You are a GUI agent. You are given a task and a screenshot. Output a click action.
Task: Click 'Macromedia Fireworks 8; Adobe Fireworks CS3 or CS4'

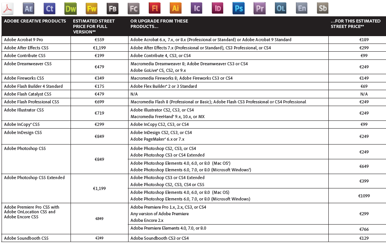click(x=182, y=78)
